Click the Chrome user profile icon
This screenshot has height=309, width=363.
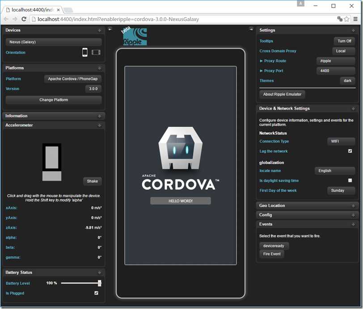click(x=300, y=3)
